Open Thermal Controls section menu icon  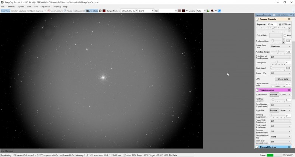pyautogui.click(x=289, y=147)
